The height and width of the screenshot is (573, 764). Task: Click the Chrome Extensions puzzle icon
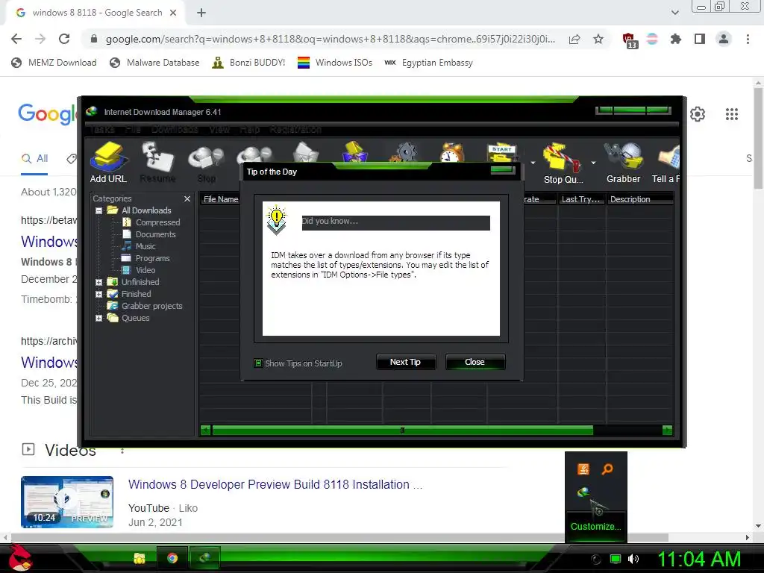click(x=675, y=39)
